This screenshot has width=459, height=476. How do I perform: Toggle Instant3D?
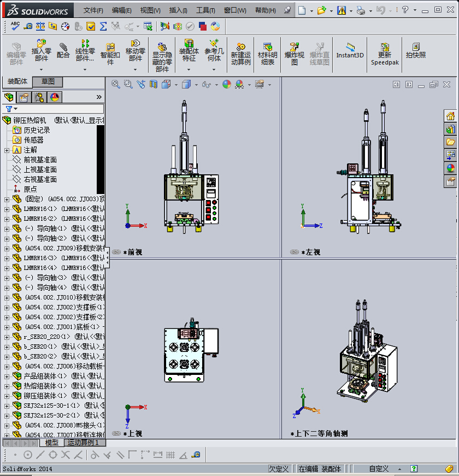(x=350, y=51)
